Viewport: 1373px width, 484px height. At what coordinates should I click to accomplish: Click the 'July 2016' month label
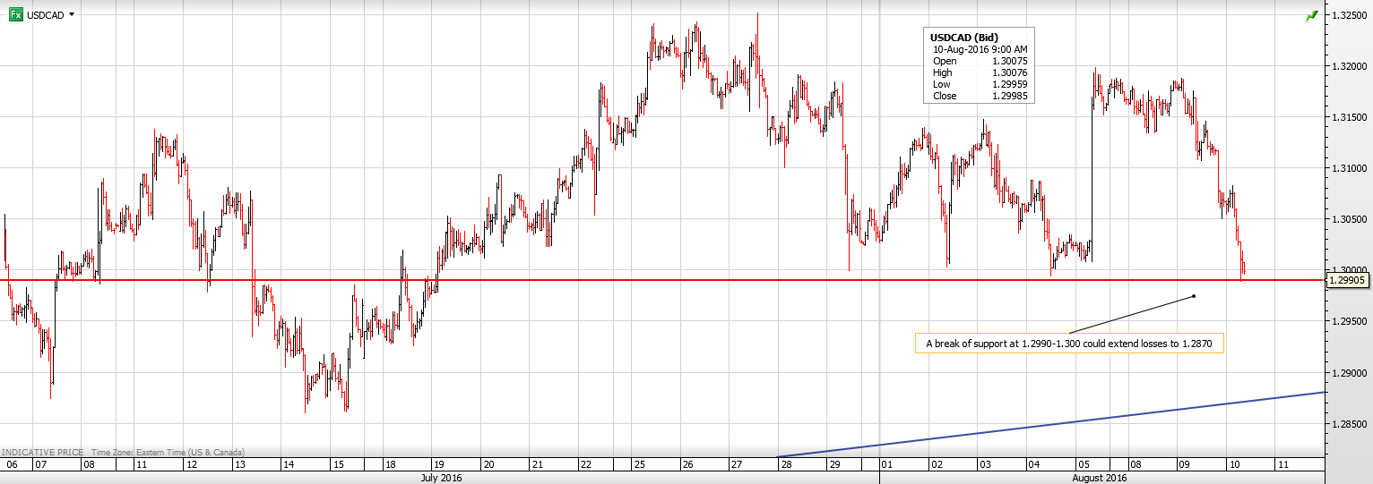click(x=441, y=478)
